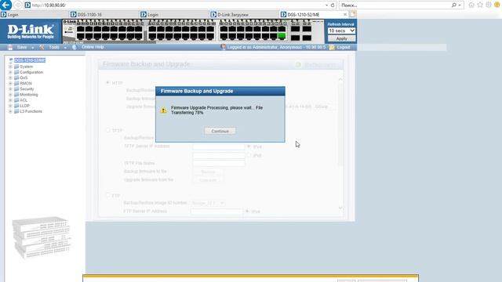Click the L3 Functions folder icon

pyautogui.click(x=16, y=111)
